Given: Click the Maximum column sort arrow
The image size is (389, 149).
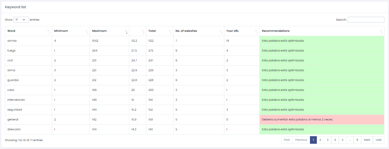Looking at the screenshot, I should coord(126,32).
